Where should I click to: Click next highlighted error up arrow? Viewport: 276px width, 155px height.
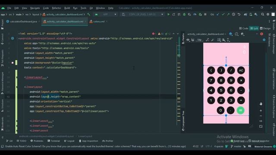(x=173, y=34)
